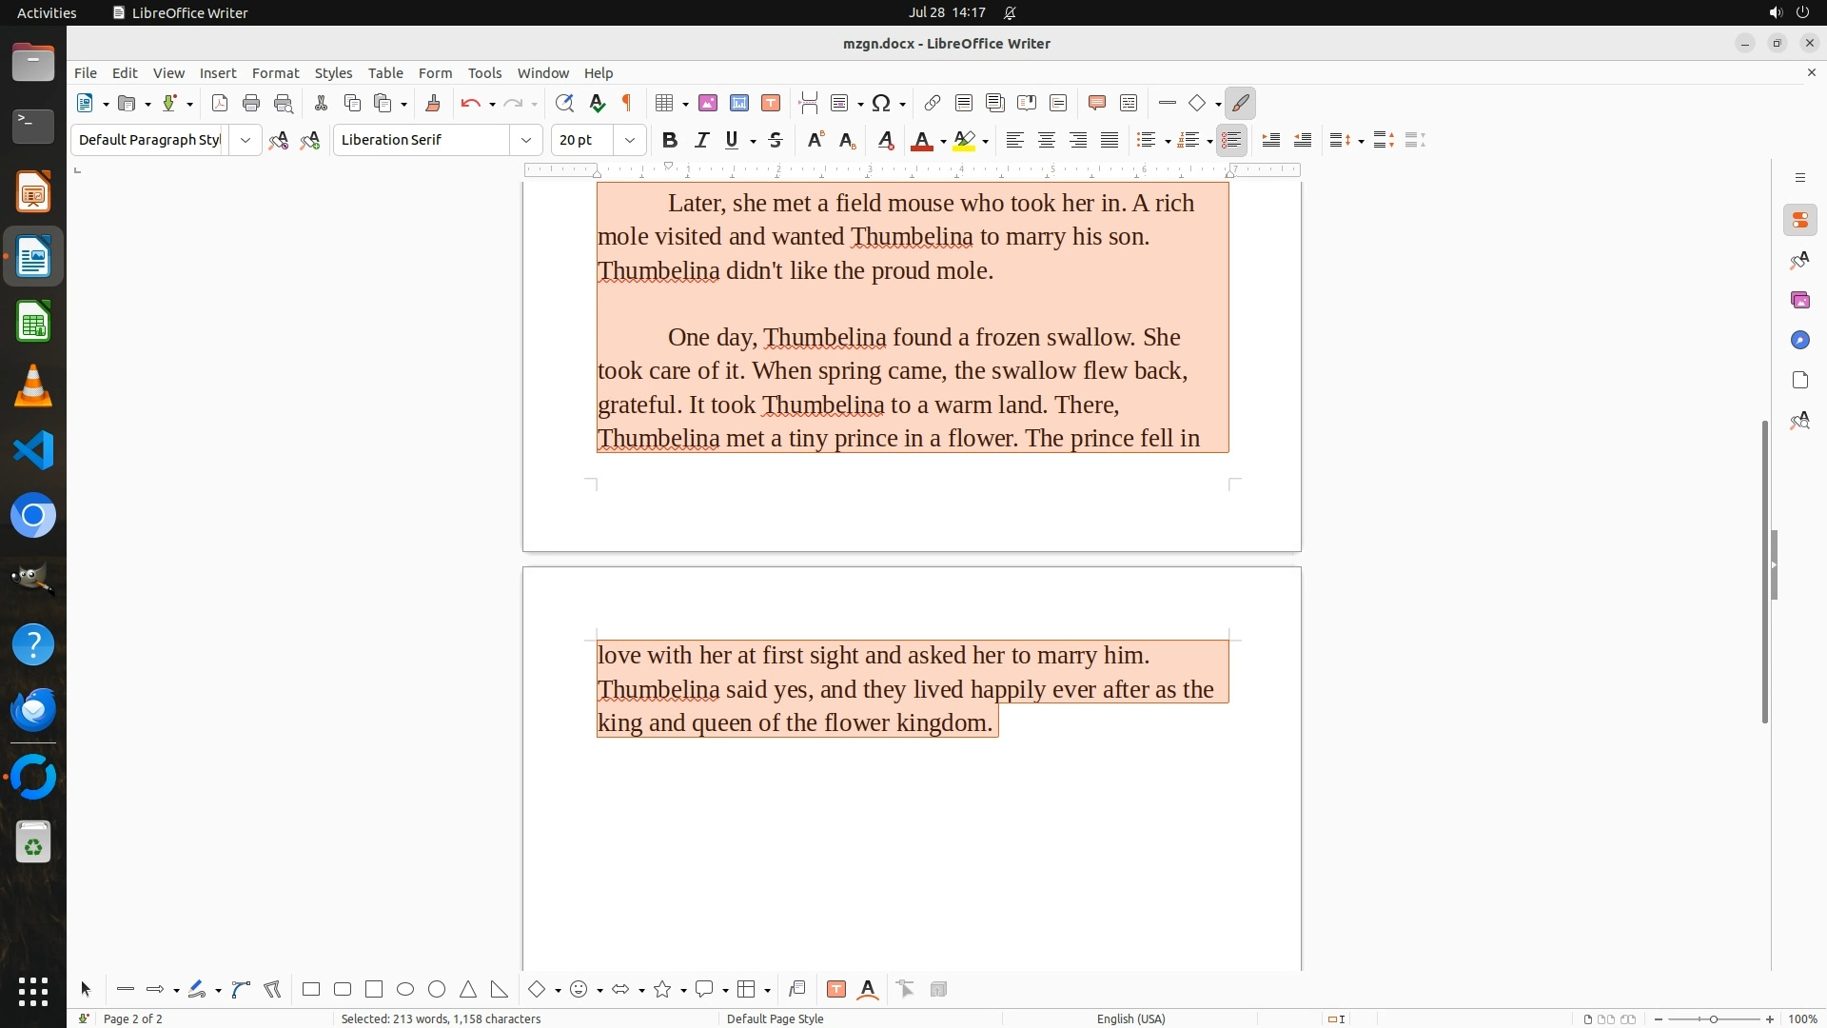Click the Export as PDF icon

click(220, 104)
